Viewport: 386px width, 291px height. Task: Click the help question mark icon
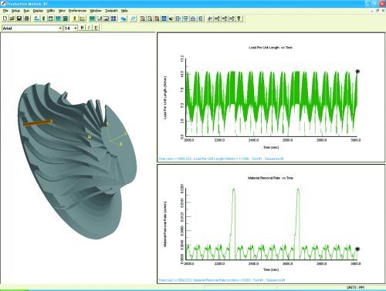click(239, 18)
